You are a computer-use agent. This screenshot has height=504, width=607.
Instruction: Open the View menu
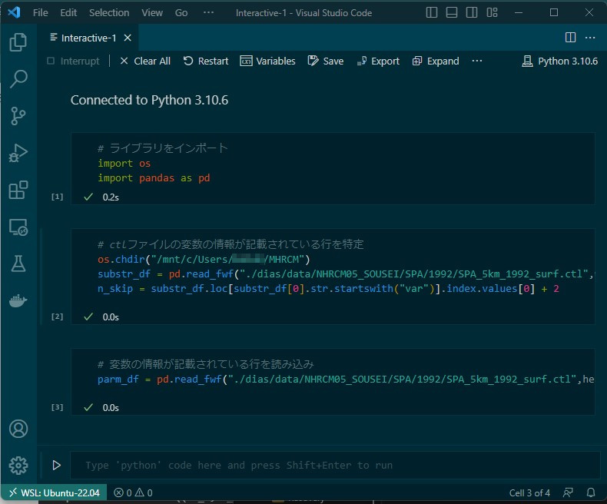click(152, 13)
